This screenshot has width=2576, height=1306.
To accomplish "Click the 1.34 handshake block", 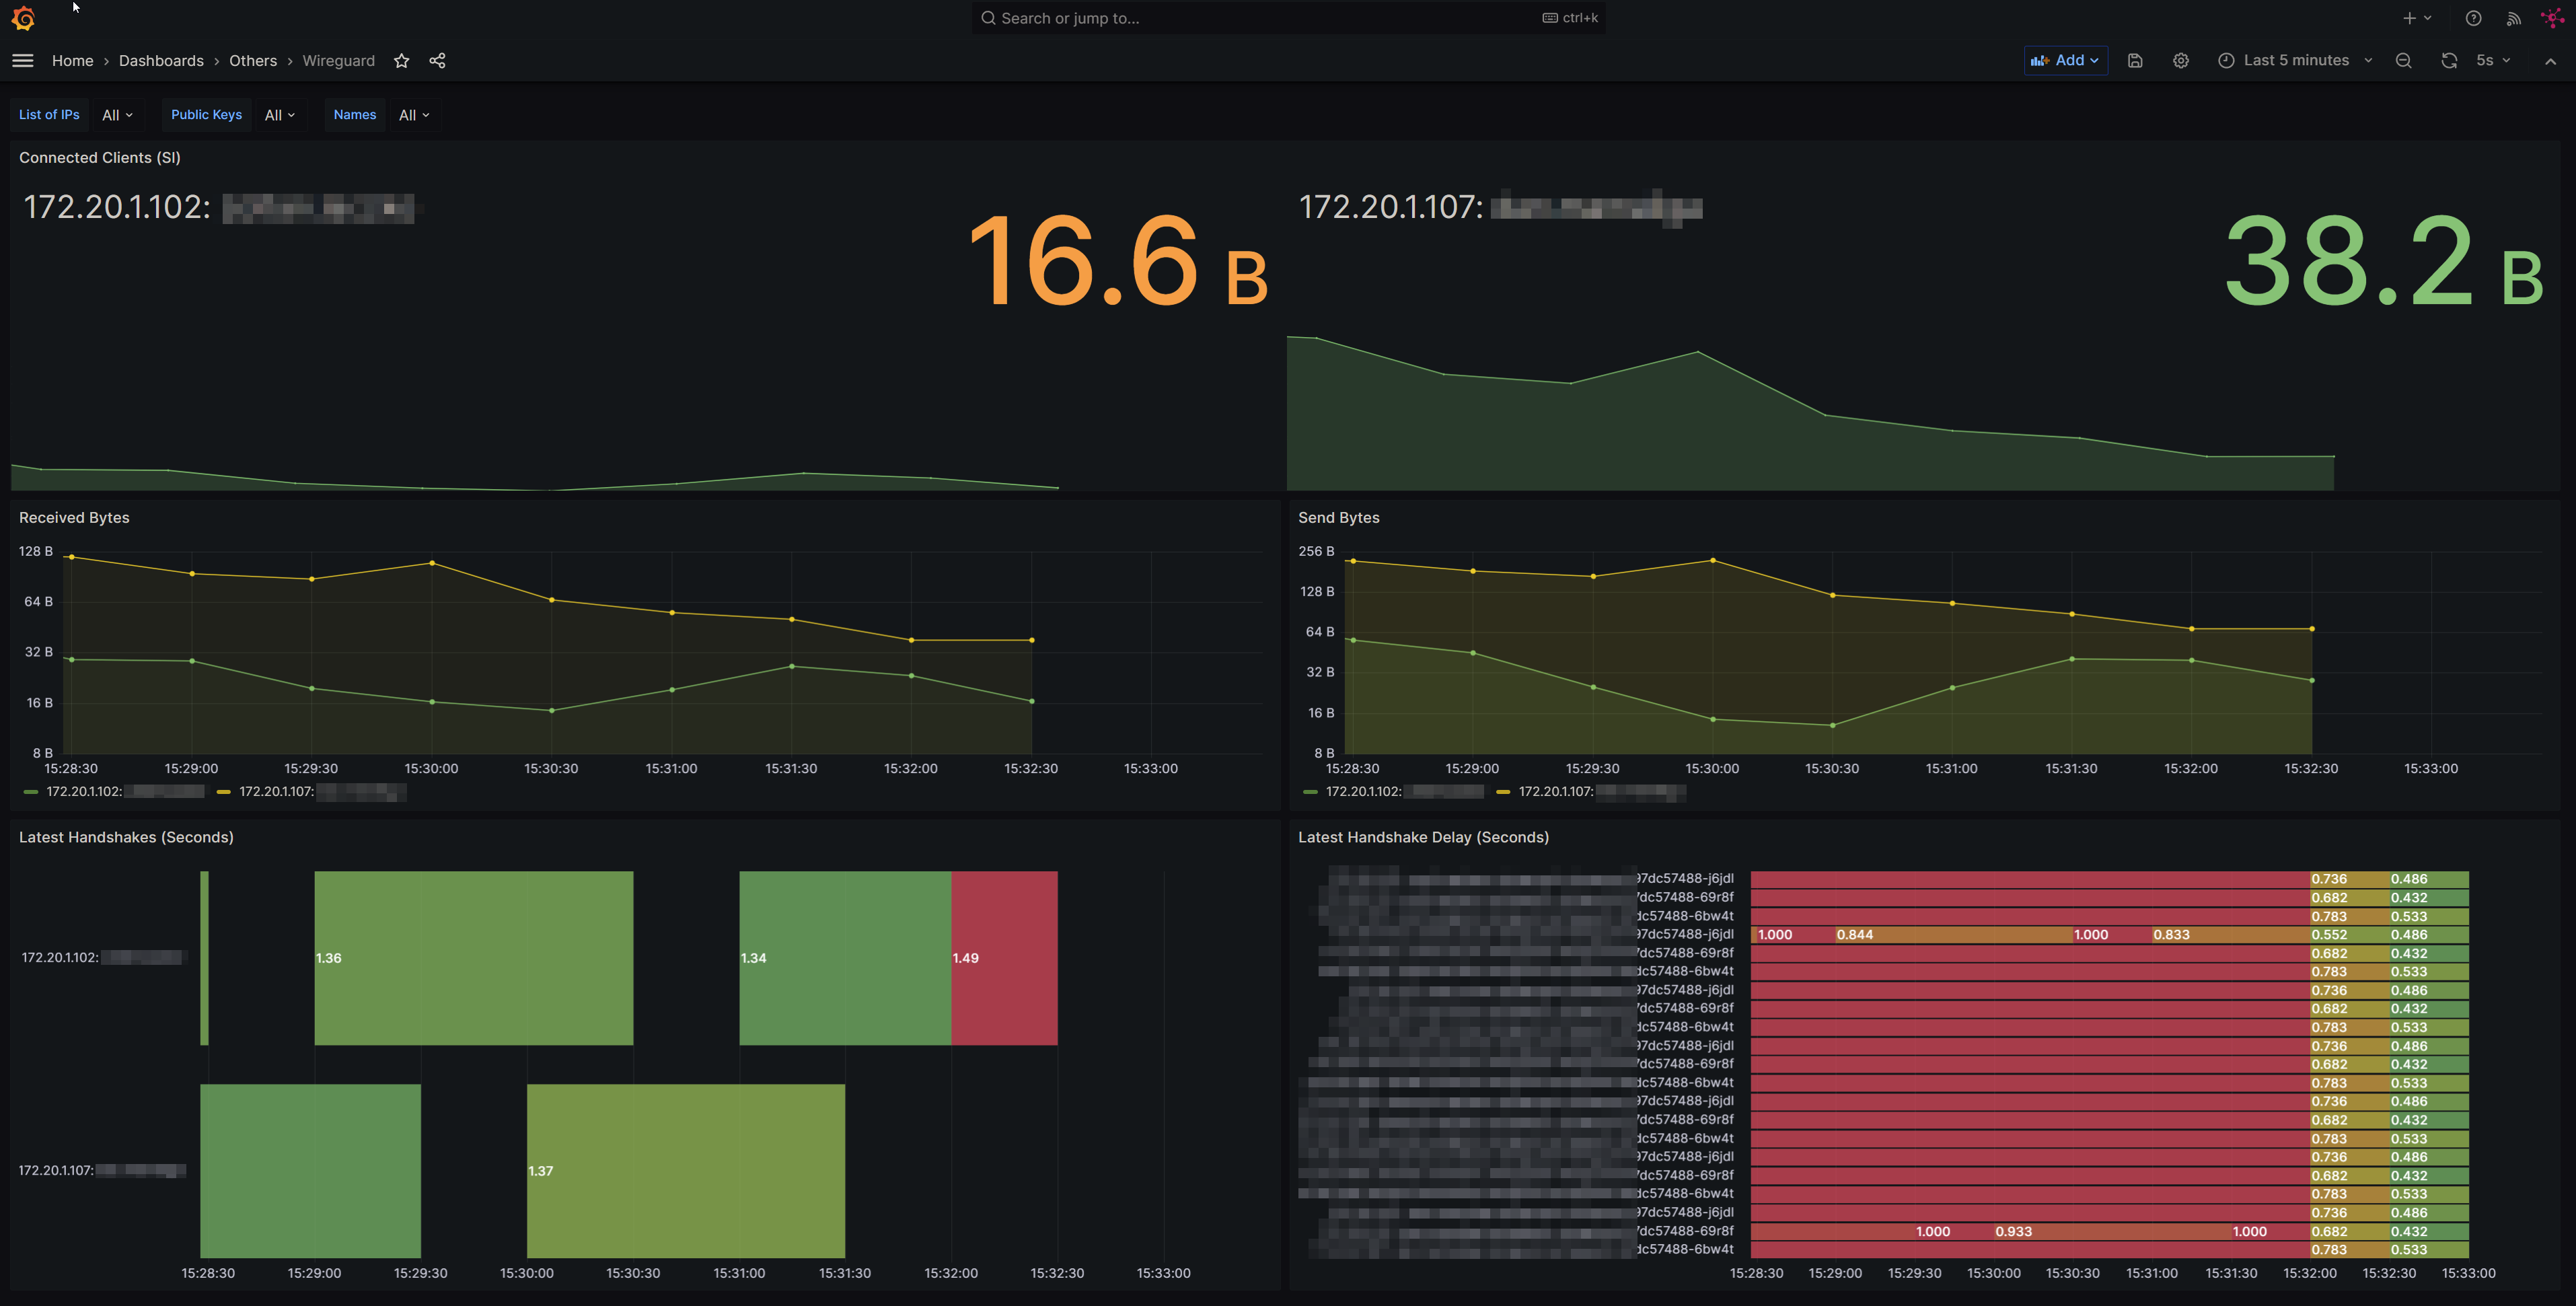I will click(x=845, y=958).
